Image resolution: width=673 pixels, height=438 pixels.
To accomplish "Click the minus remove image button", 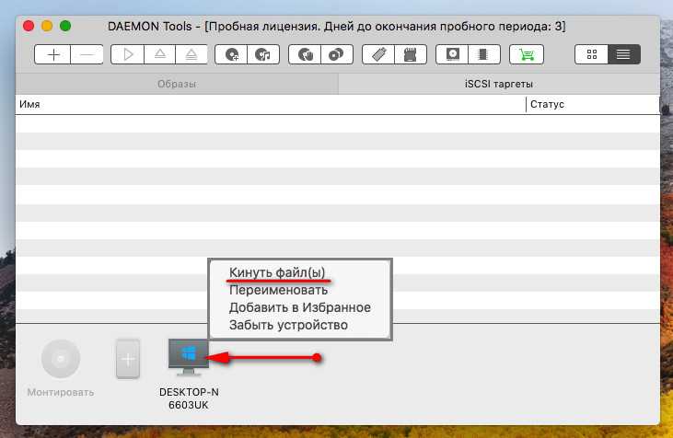I will tap(87, 54).
